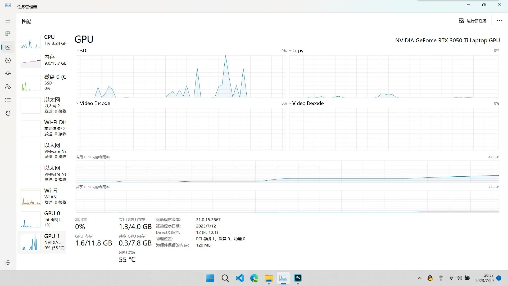Select GPU 1 NVIDIA entry
Screen dimensions: 508x286
(x=42, y=242)
